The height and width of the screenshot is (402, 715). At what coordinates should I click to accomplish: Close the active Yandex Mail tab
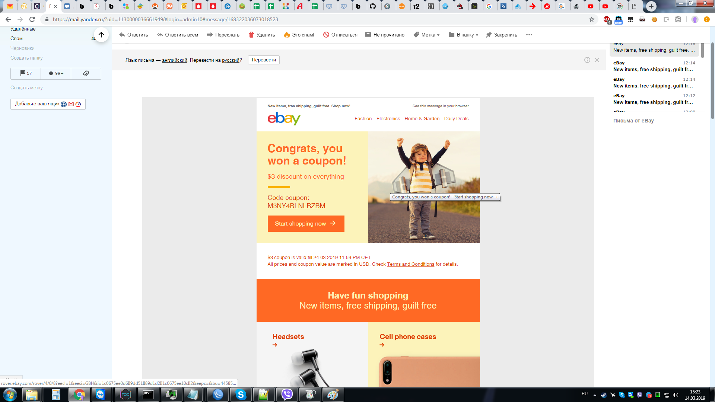[x=55, y=6]
